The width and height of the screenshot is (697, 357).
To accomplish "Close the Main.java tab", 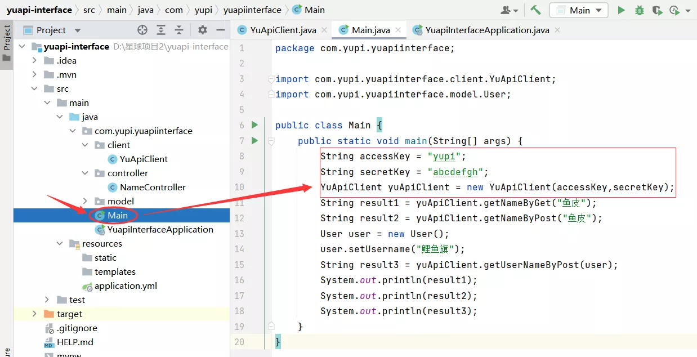I will point(399,30).
